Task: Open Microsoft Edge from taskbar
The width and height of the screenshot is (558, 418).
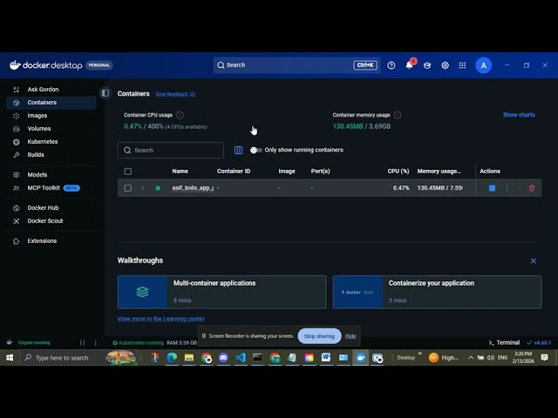Action: 172,358
